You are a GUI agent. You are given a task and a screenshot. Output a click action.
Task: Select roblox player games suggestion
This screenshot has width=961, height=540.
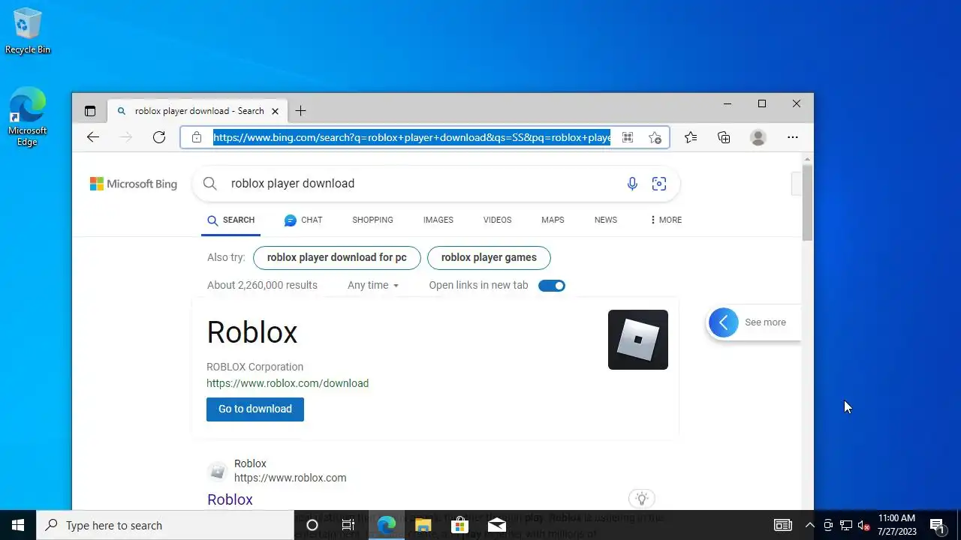(x=489, y=257)
